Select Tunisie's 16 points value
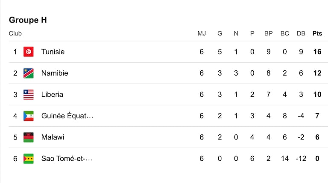Screen dimensions: 328x183 click(317, 52)
